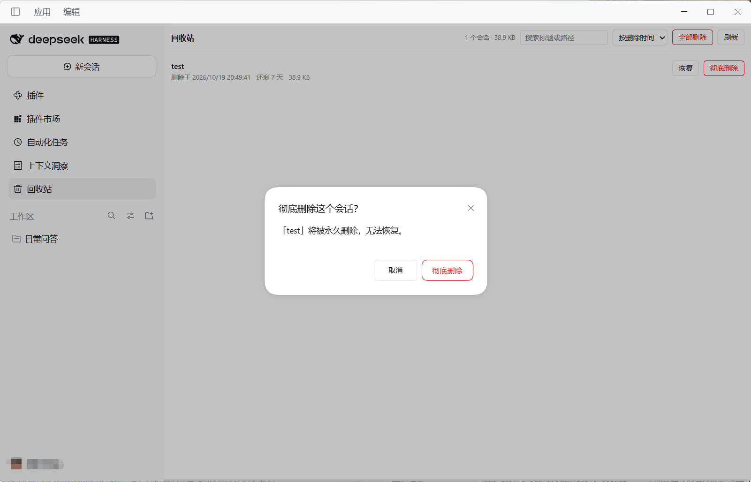Screen dimensions: 751x482
Task: Maximize the application window
Action: coord(710,12)
